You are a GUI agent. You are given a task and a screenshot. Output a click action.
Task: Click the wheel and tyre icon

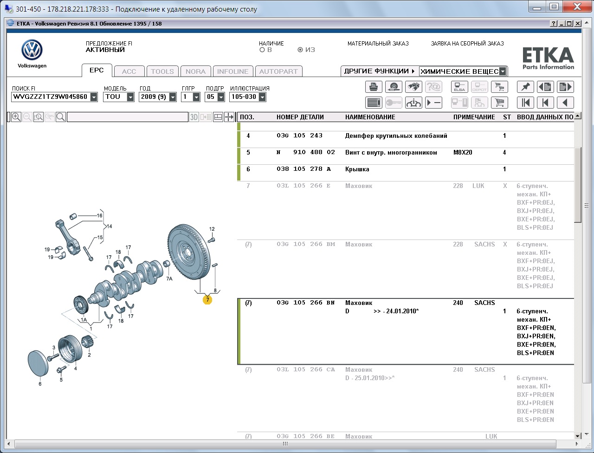(394, 87)
